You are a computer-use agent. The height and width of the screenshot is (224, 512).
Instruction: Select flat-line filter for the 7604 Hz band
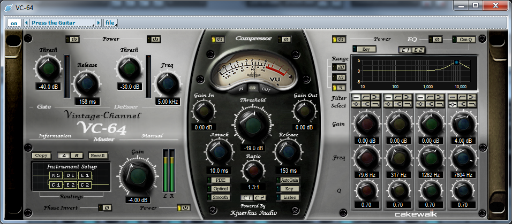[453, 97]
